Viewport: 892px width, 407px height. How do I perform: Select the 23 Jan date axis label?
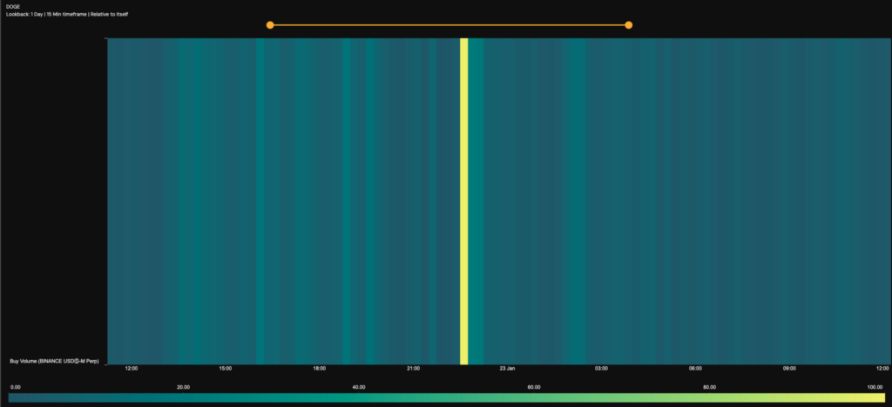(x=507, y=369)
